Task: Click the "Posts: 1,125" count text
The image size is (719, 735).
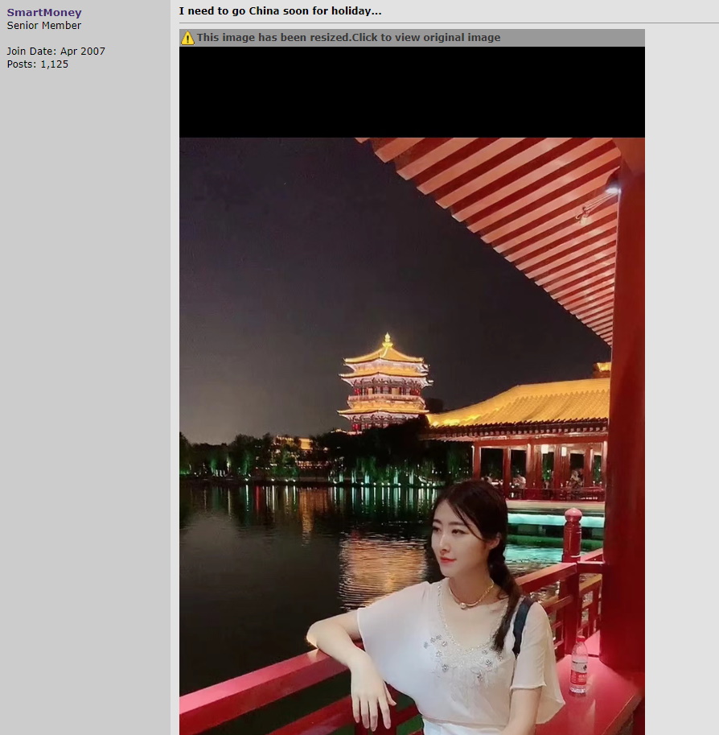Action: [38, 64]
